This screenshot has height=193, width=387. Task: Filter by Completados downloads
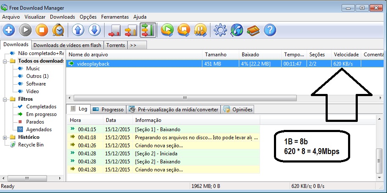41,107
